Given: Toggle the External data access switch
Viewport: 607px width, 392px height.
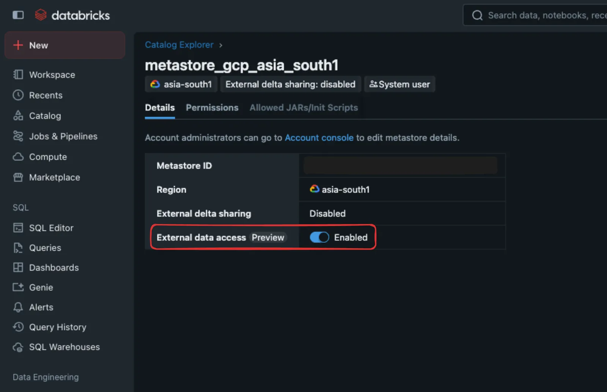Looking at the screenshot, I should pos(319,237).
